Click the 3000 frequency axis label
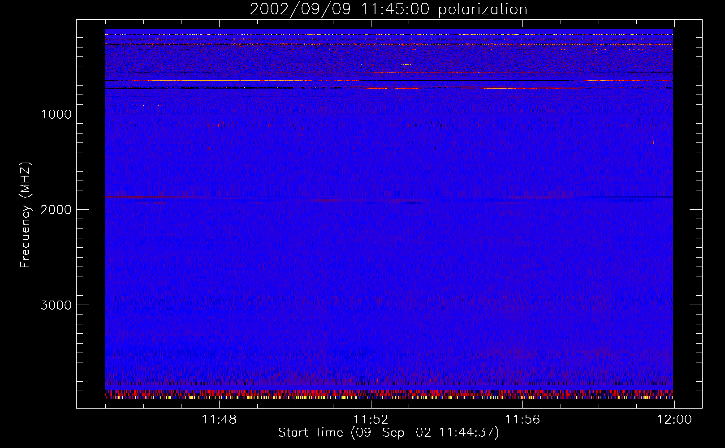 click(56, 305)
